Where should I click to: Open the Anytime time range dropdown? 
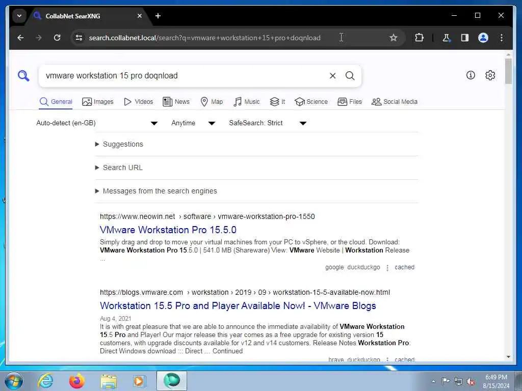193,123
